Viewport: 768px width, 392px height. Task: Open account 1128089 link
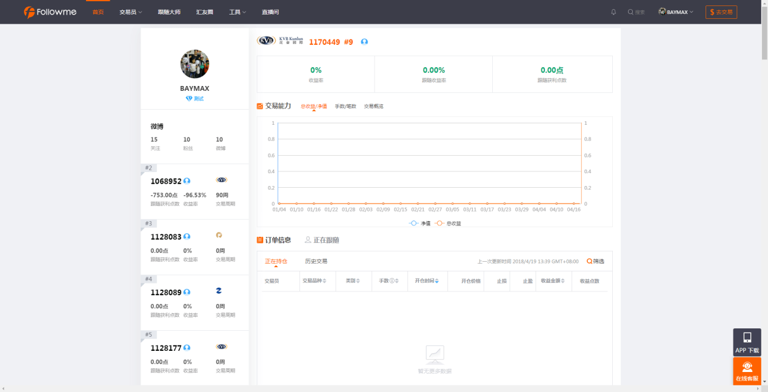click(x=166, y=293)
